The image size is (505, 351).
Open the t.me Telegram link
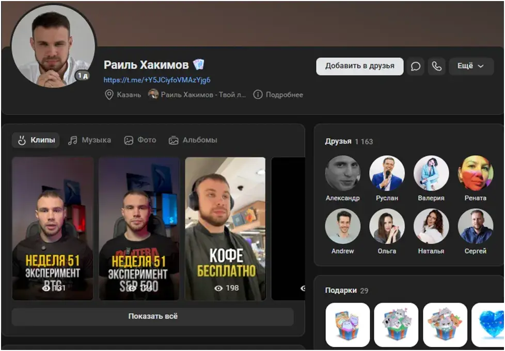[x=157, y=80]
